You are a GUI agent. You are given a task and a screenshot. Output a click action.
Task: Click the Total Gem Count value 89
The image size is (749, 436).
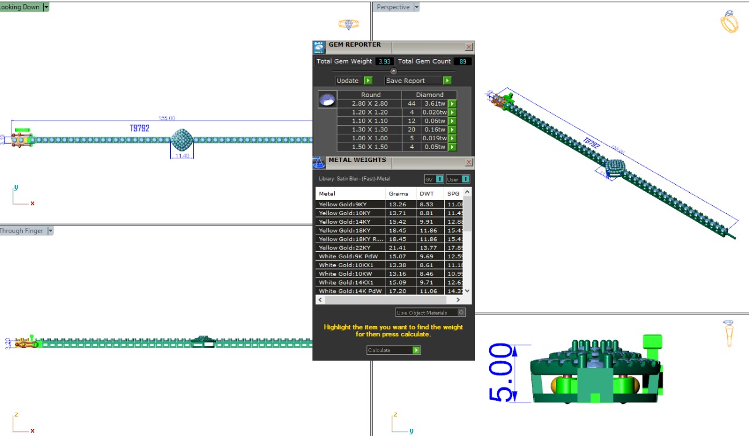(x=462, y=61)
